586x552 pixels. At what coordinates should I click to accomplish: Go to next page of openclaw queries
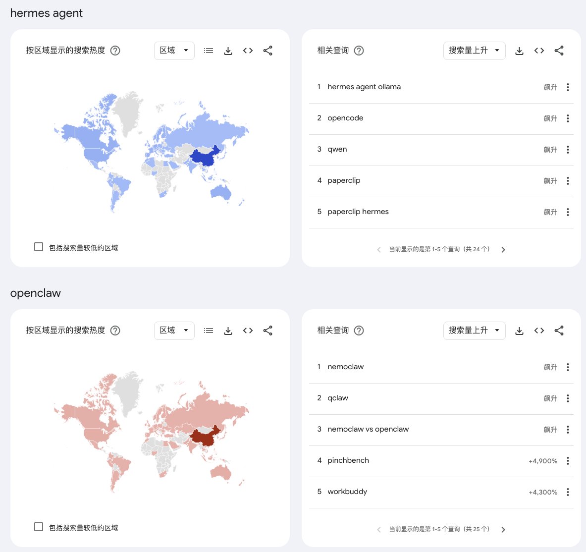tap(503, 530)
